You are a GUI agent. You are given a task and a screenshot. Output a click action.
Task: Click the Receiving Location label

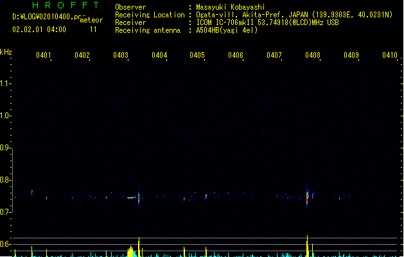coord(150,15)
